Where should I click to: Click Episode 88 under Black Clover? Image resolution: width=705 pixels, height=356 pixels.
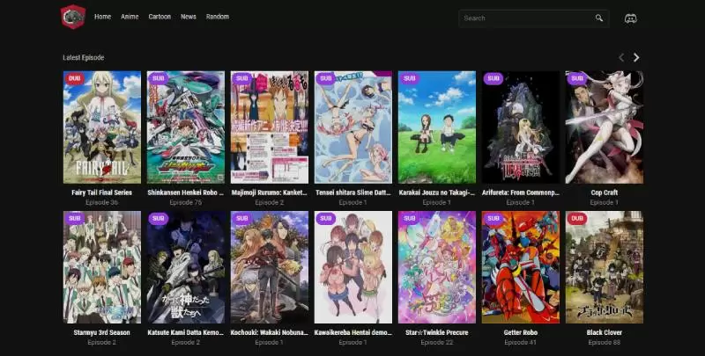tap(605, 343)
